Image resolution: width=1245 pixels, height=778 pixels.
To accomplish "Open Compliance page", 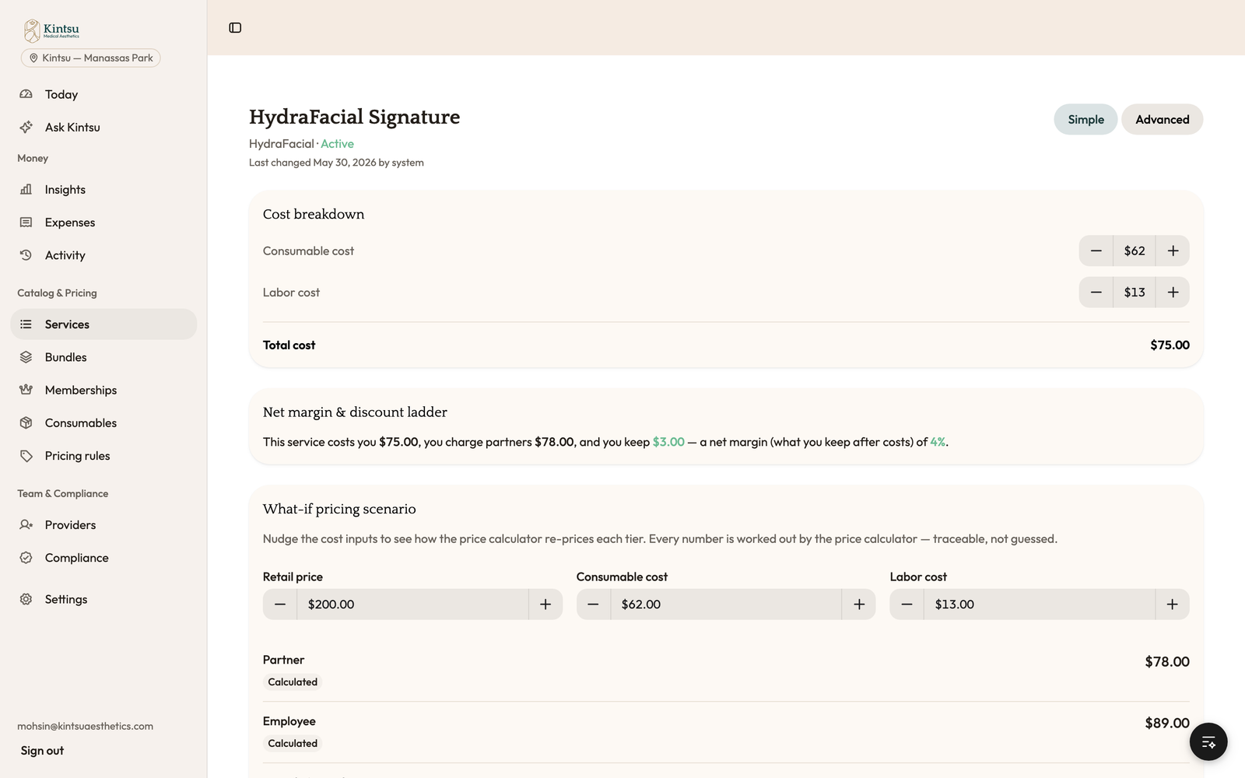I will (103, 558).
